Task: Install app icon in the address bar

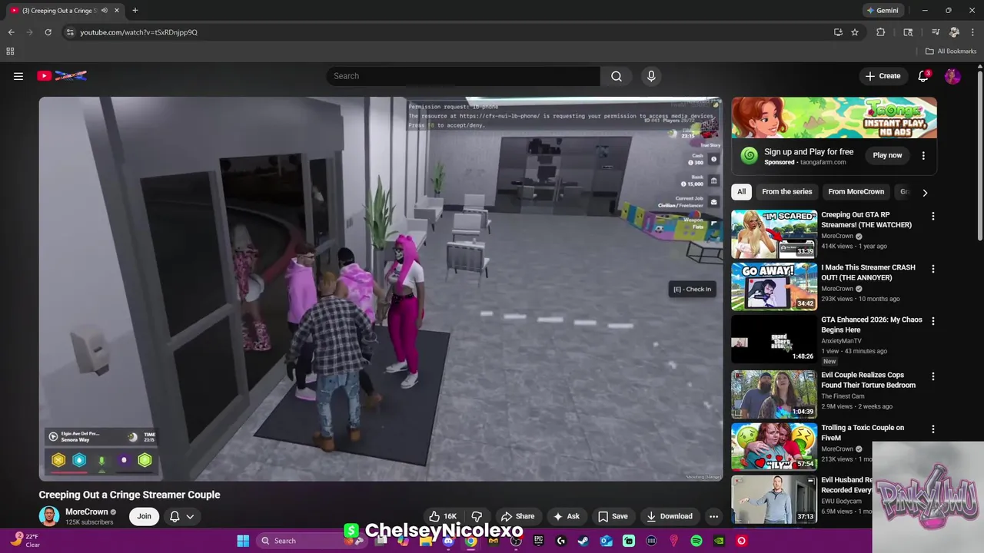Action: coord(838,32)
